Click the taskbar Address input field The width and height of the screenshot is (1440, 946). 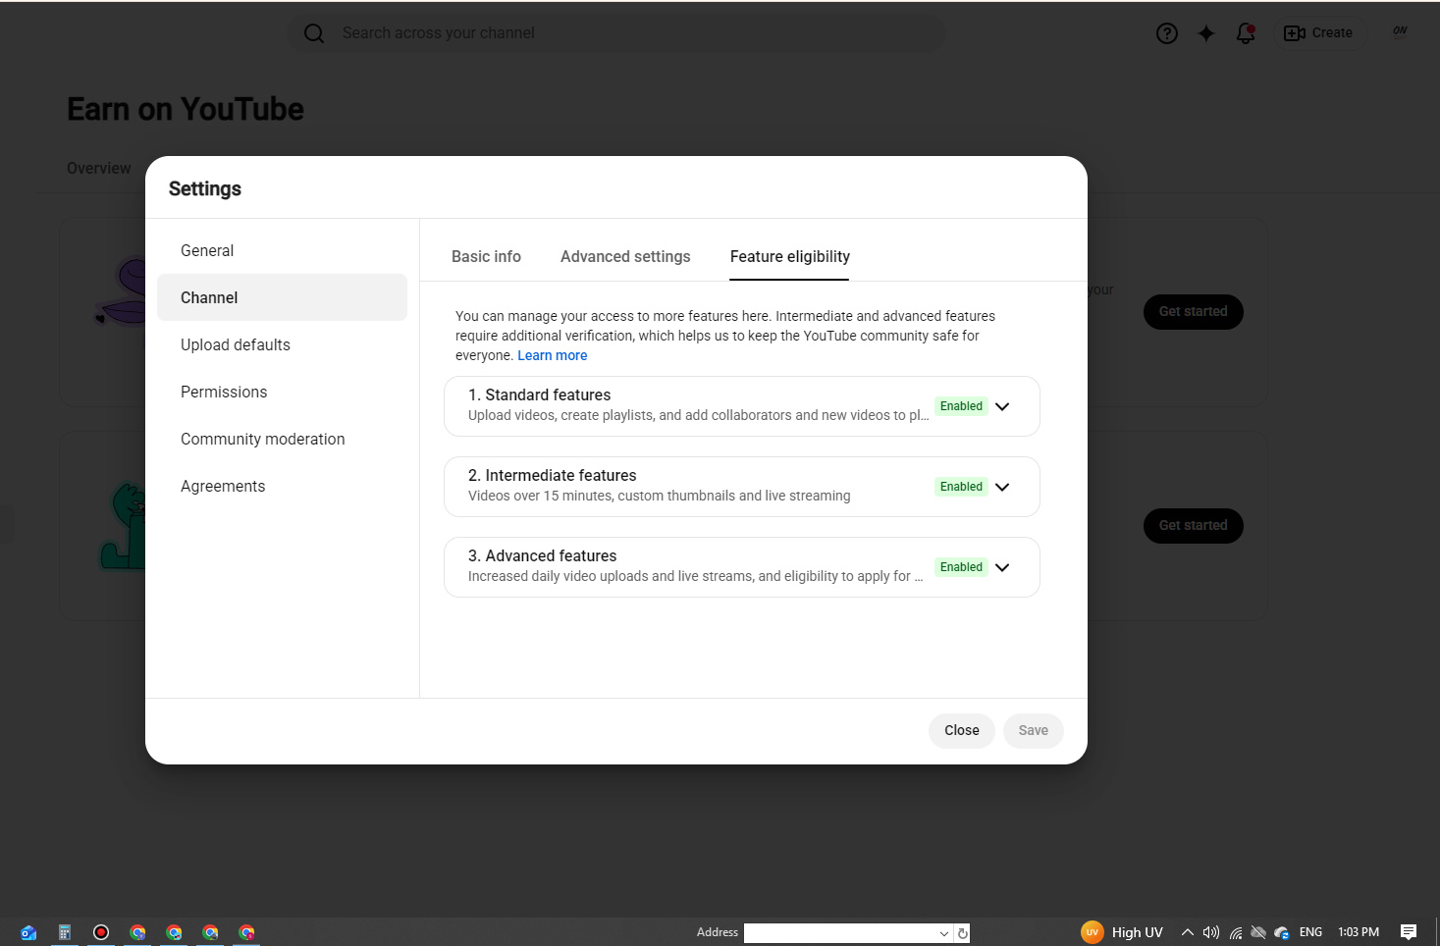[839, 933]
